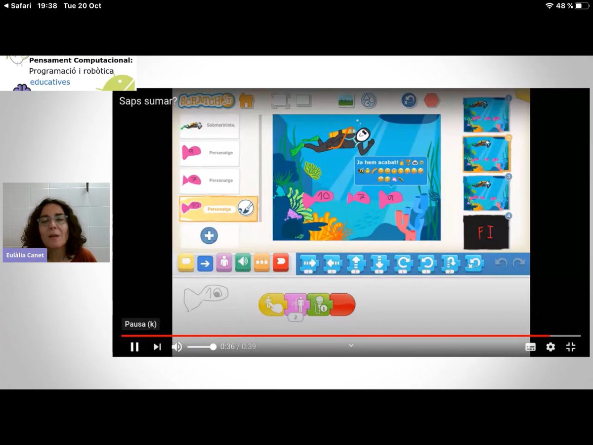The image size is (593, 445).
Task: Select the pink fish 9 Personatge character
Action: pos(210,153)
